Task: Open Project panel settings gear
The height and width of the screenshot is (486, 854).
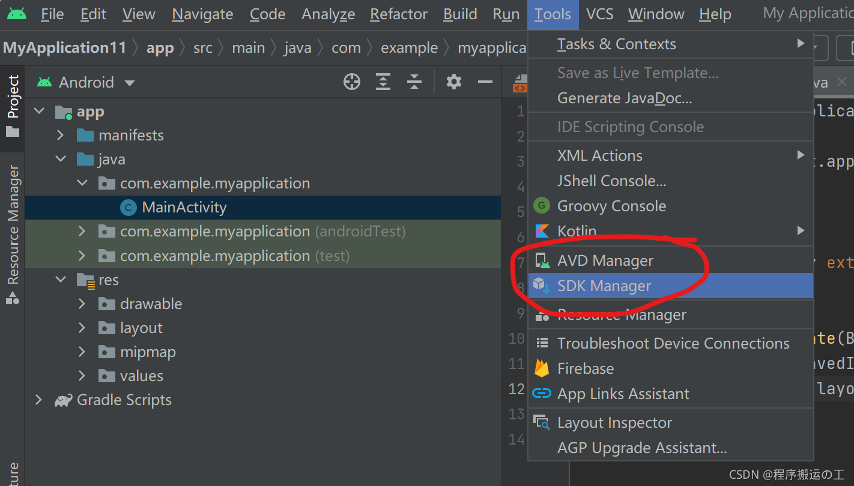Action: (454, 82)
